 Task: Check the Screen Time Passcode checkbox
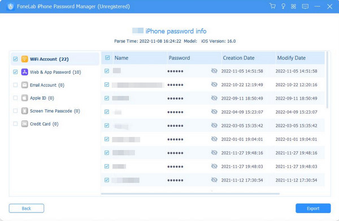pyautogui.click(x=15, y=111)
